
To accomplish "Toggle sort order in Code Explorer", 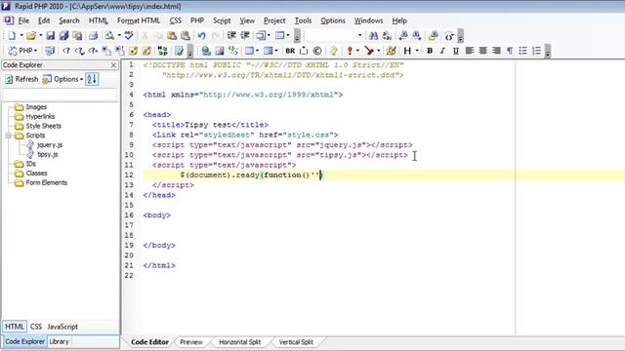I will coord(92,79).
